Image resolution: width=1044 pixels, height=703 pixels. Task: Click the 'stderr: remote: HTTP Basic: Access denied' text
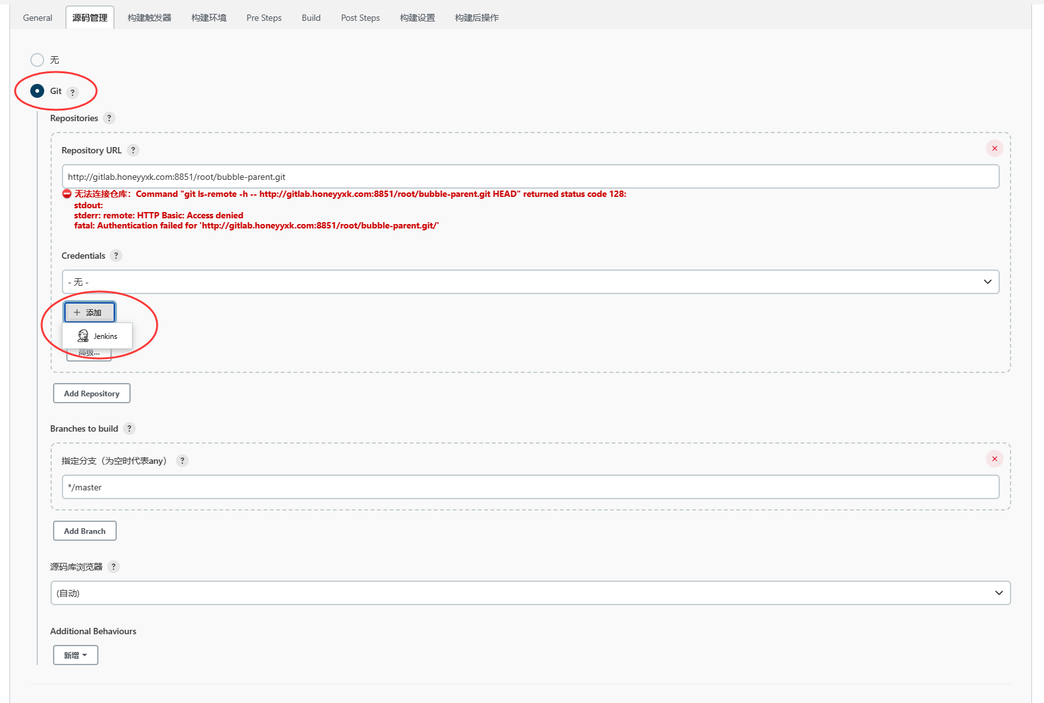pos(158,215)
